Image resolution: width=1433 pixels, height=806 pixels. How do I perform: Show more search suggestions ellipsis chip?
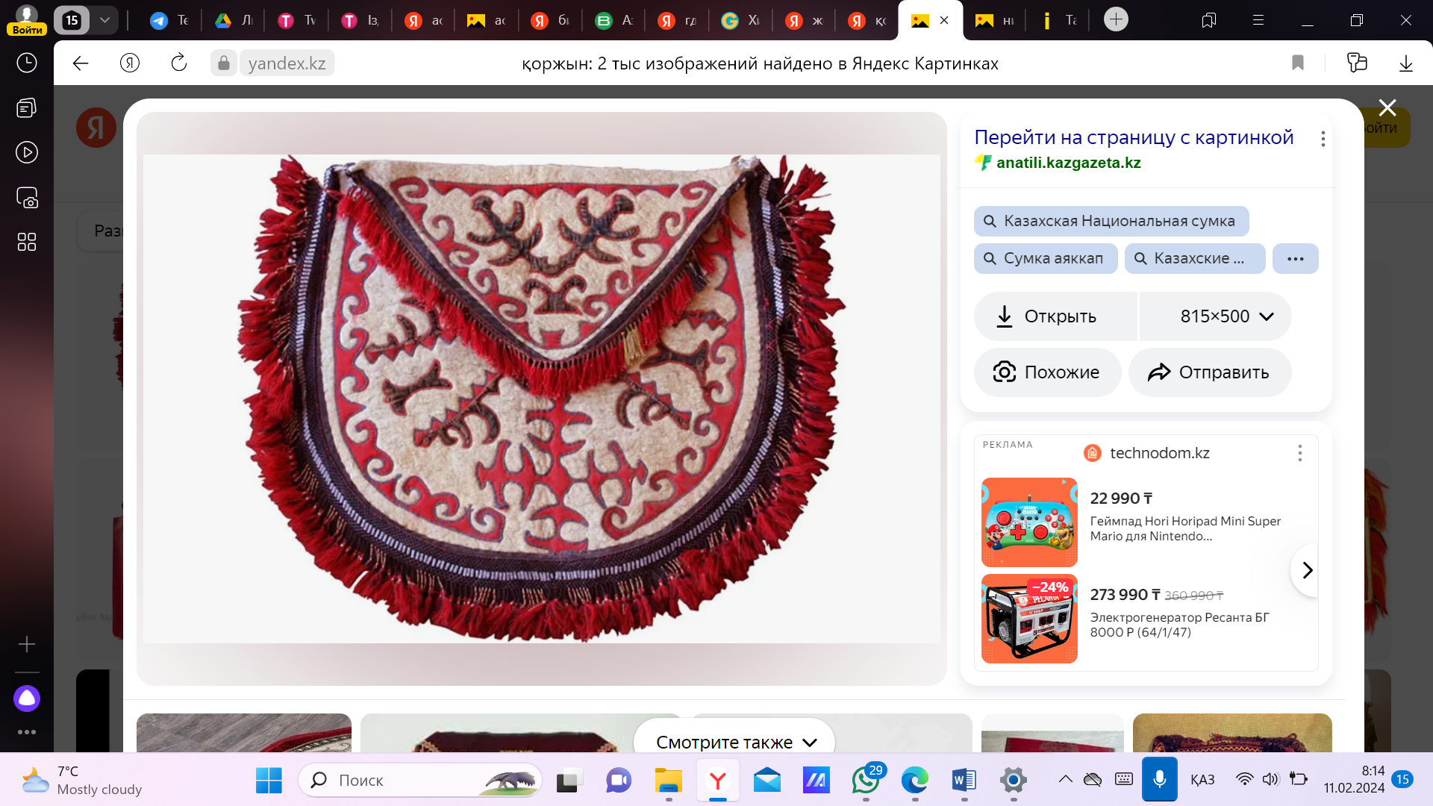point(1295,259)
